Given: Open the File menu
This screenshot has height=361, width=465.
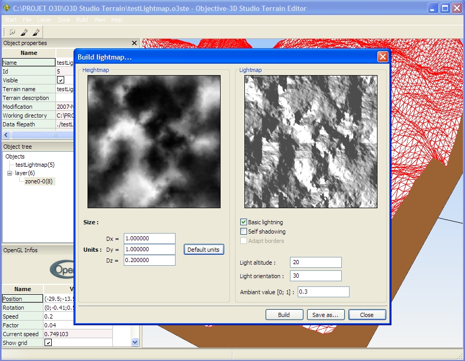Looking at the screenshot, I should tap(27, 20).
